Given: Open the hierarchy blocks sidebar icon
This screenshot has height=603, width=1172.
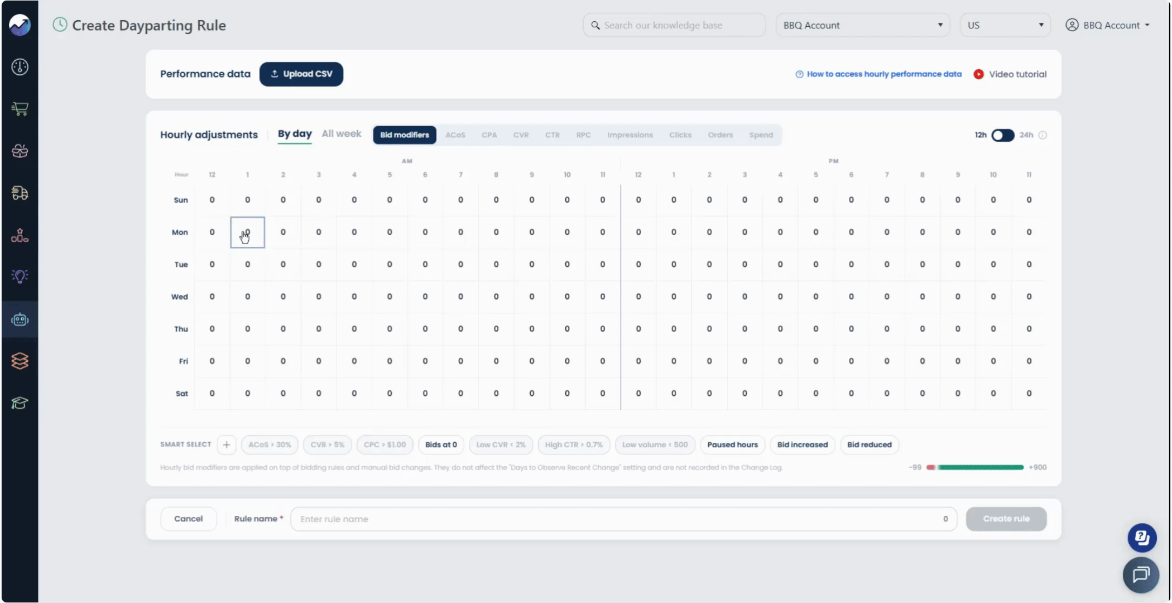Looking at the screenshot, I should pyautogui.click(x=20, y=235).
